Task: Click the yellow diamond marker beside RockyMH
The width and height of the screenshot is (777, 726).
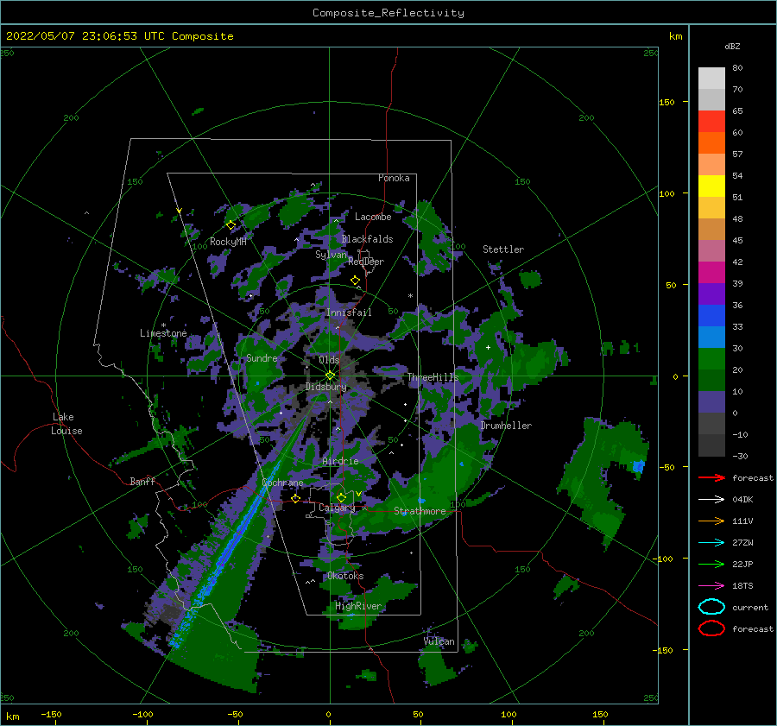Action: pyautogui.click(x=231, y=225)
